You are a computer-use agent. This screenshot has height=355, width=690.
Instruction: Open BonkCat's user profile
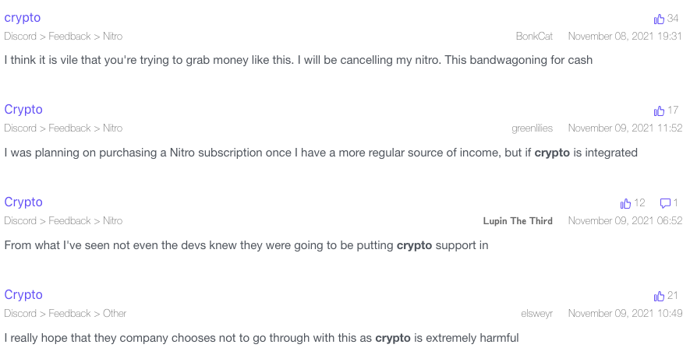534,36
